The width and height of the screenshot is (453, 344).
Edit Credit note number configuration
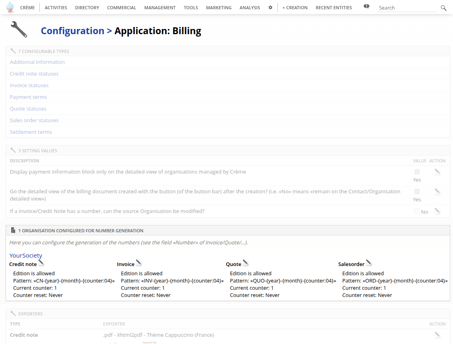pyautogui.click(x=41, y=263)
